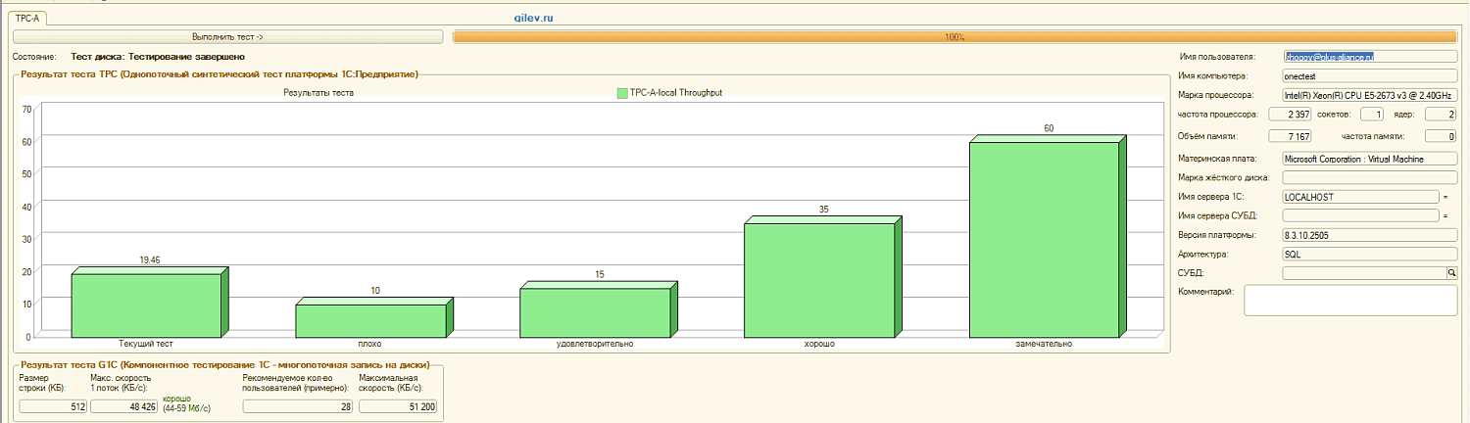Click the замечательно bar with value 60
Image resolution: width=1470 pixels, height=423 pixels.
tap(1044, 239)
